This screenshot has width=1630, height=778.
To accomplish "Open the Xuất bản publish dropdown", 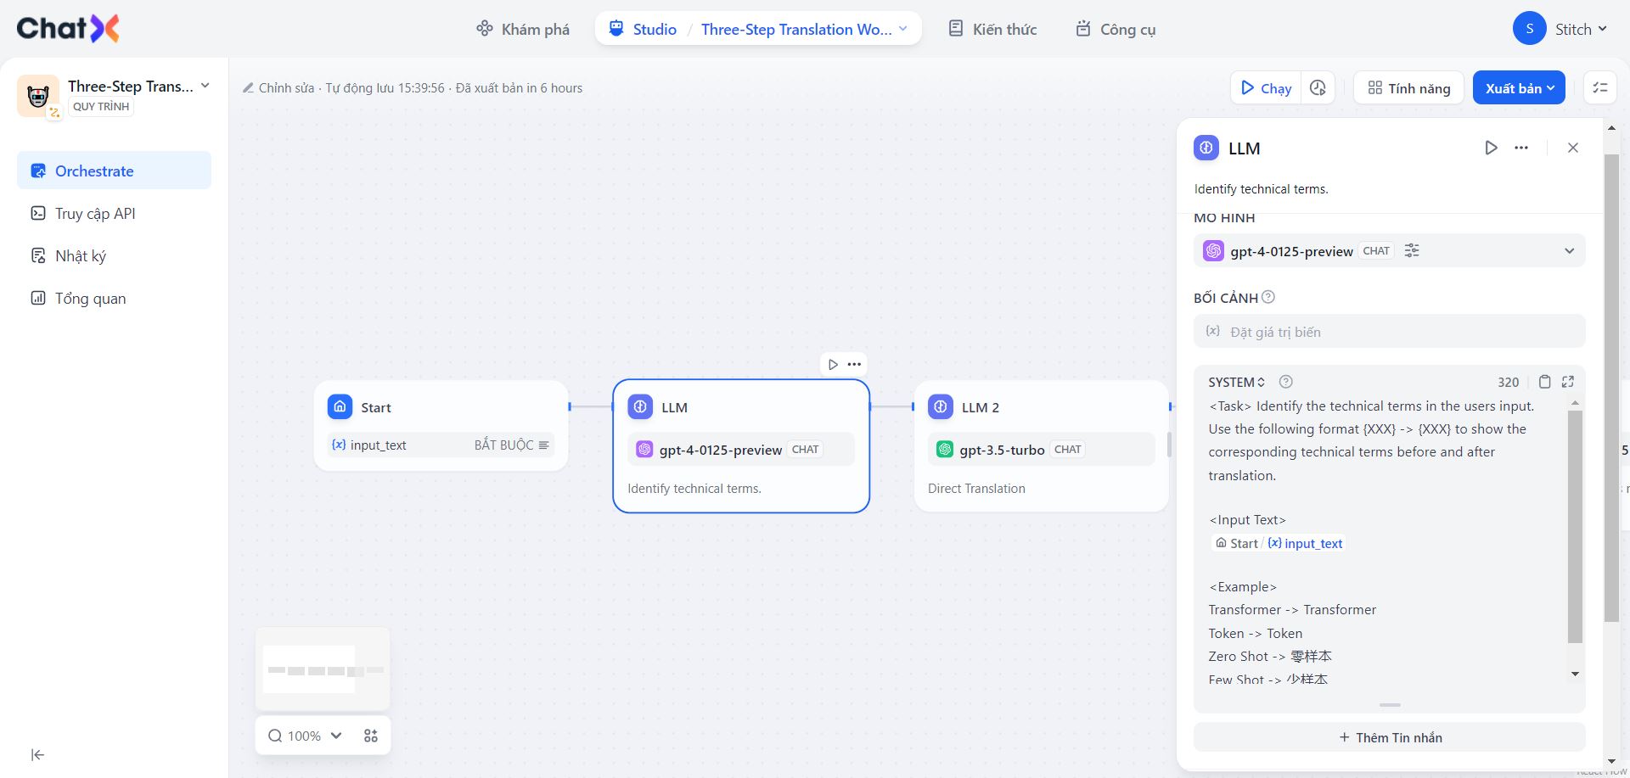I will tap(1519, 87).
